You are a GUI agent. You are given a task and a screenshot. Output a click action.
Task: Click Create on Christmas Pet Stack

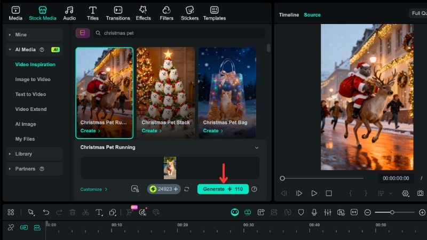coord(152,131)
